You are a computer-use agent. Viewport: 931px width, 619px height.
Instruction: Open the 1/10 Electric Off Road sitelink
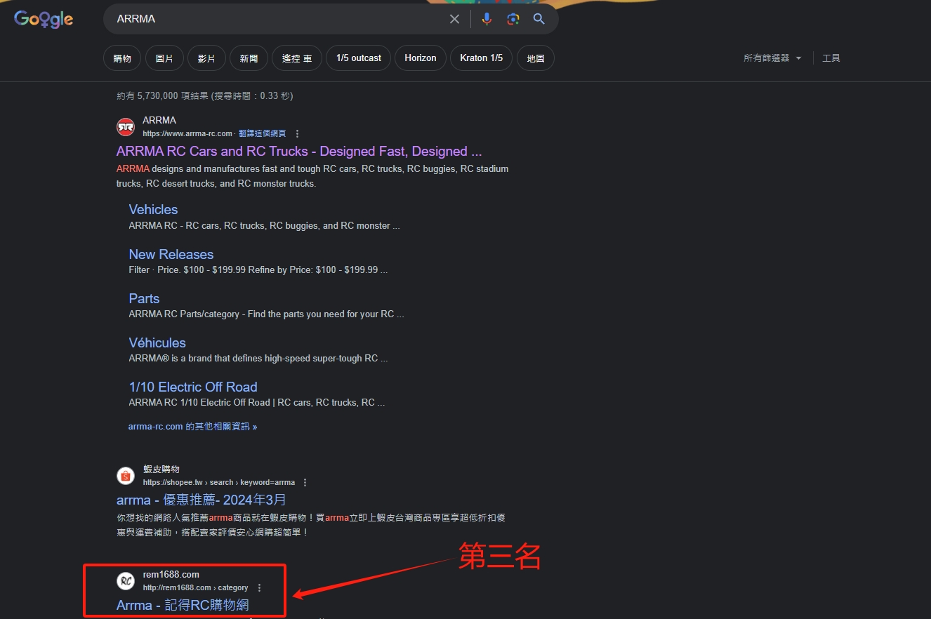pos(193,387)
